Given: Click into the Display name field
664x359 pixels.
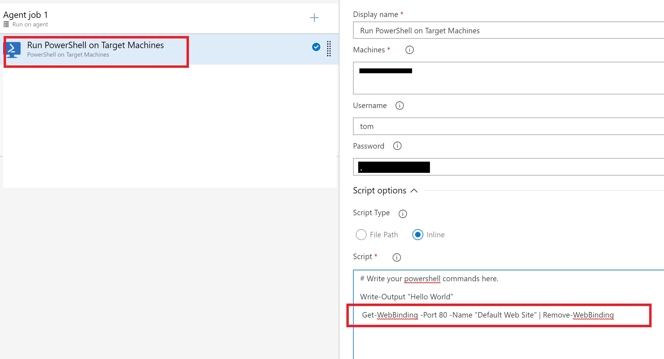Looking at the screenshot, I should [x=506, y=31].
